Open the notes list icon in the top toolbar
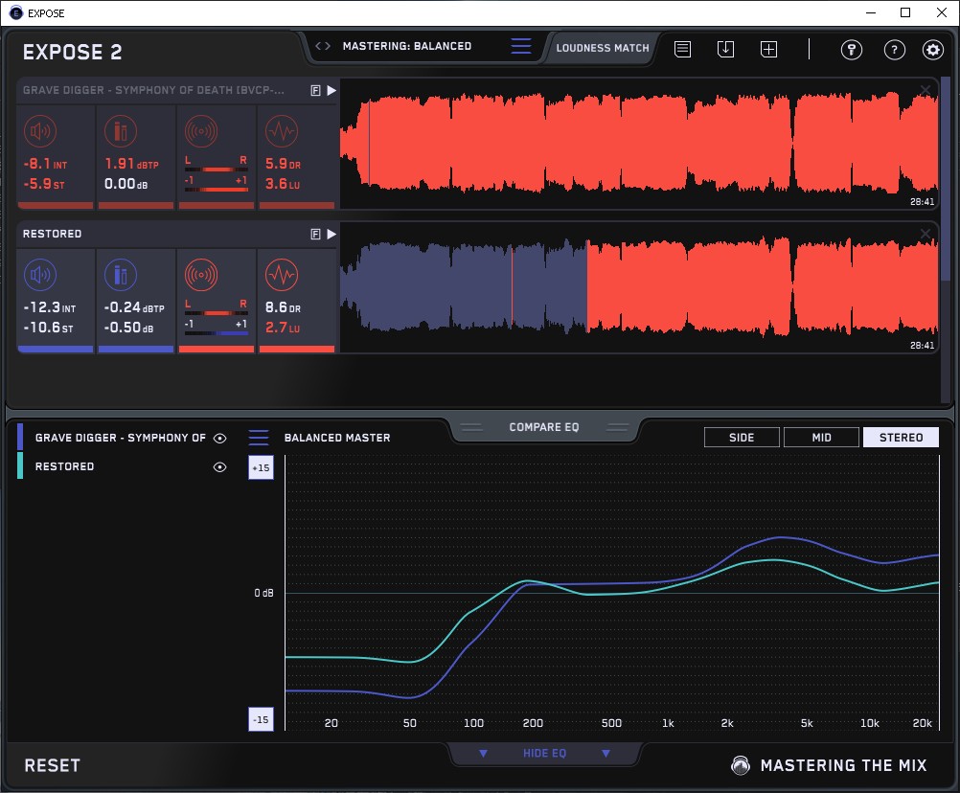This screenshot has height=793, width=960. pyautogui.click(x=683, y=49)
